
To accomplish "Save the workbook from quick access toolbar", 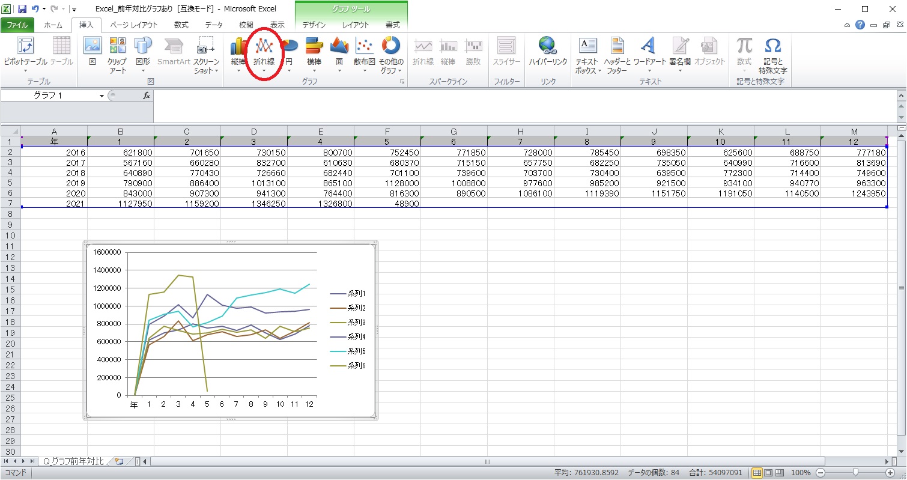I will click(22, 9).
